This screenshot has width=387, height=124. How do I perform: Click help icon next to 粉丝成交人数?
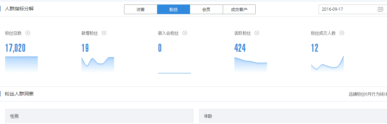pyautogui.click(x=342, y=33)
